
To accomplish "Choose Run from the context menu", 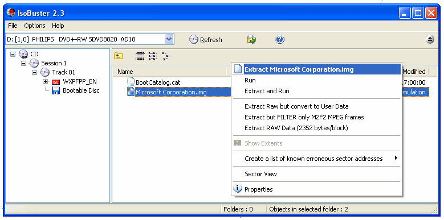I will click(317, 80).
